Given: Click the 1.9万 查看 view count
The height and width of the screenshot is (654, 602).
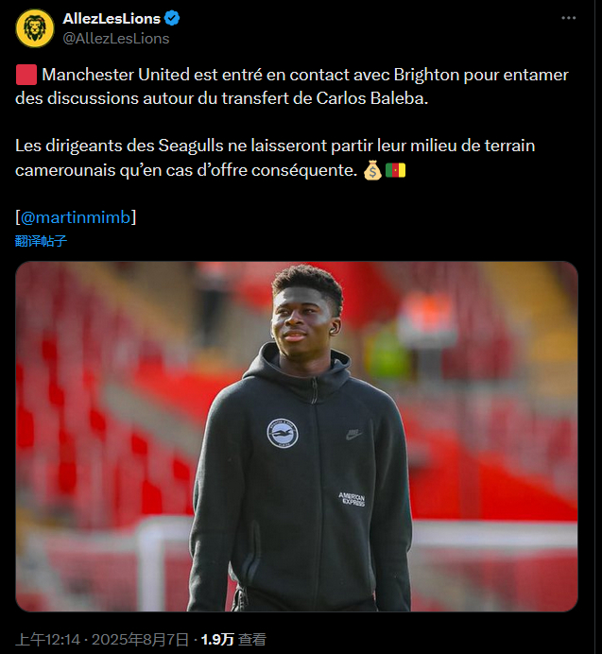Looking at the screenshot, I should [233, 640].
